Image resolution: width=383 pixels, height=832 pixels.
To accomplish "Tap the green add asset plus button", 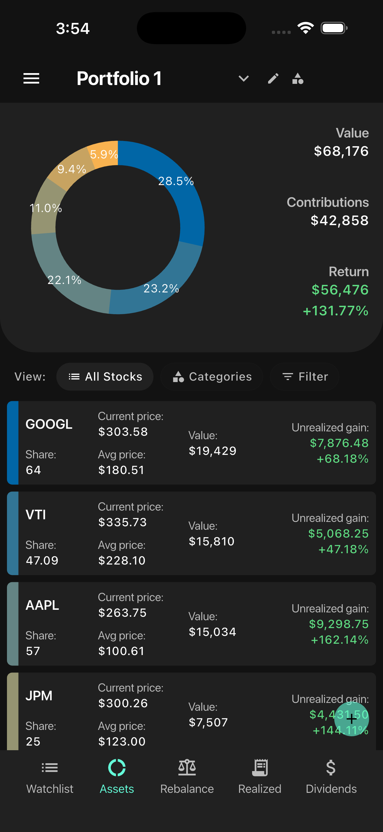I will click(x=351, y=719).
